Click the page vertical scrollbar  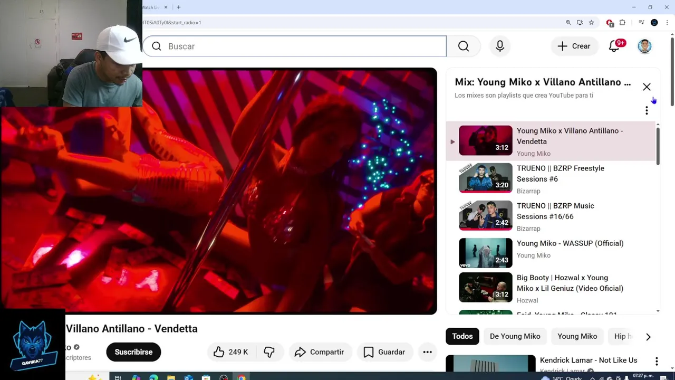[x=672, y=71]
